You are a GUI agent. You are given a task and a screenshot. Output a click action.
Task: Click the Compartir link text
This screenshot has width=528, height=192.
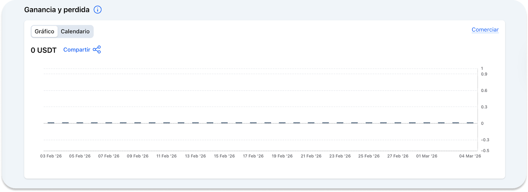point(77,50)
